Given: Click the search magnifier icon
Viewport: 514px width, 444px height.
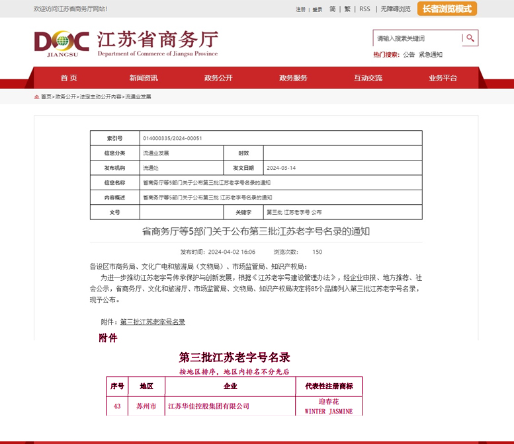Looking at the screenshot, I should coord(470,38).
